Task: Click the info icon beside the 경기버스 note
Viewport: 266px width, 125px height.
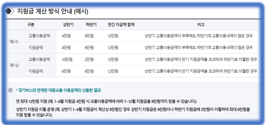Action: click(x=11, y=90)
